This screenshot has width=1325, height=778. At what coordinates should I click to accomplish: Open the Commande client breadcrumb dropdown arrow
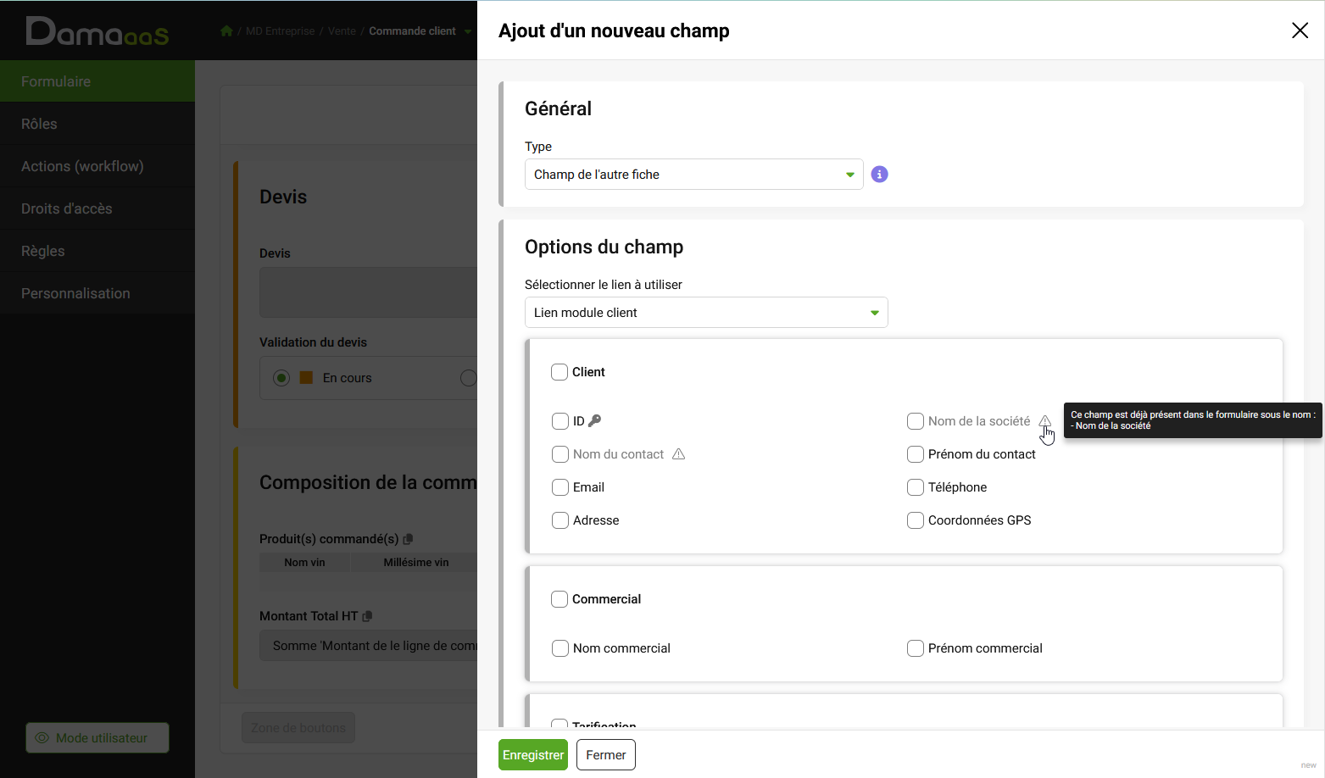coord(467,31)
